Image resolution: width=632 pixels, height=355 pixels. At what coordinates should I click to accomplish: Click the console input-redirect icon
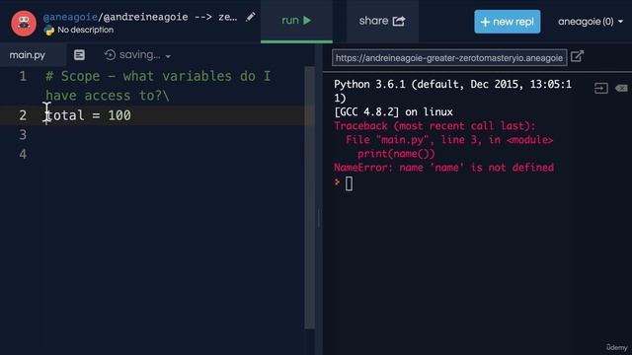[601, 88]
